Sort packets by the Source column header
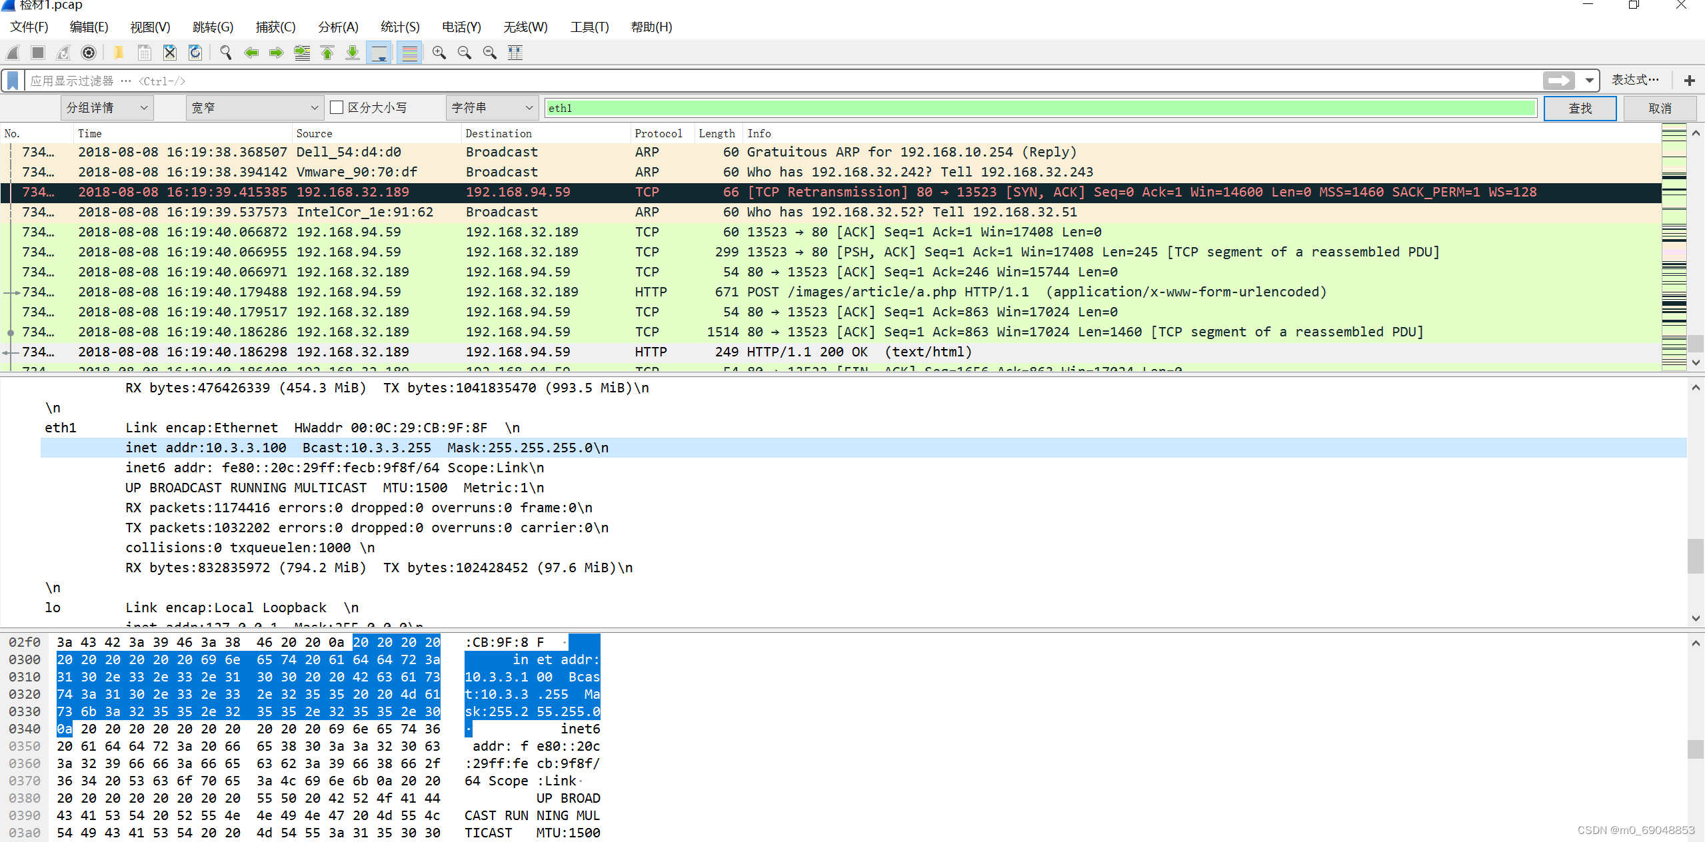The width and height of the screenshot is (1705, 842). tap(377, 133)
